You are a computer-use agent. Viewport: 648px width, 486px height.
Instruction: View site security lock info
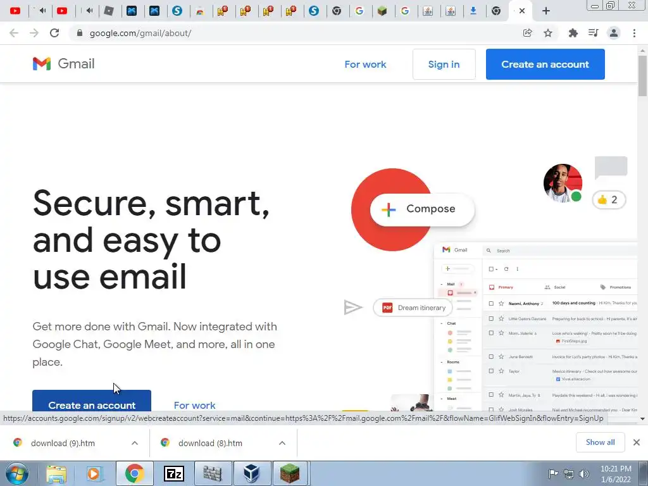80,33
